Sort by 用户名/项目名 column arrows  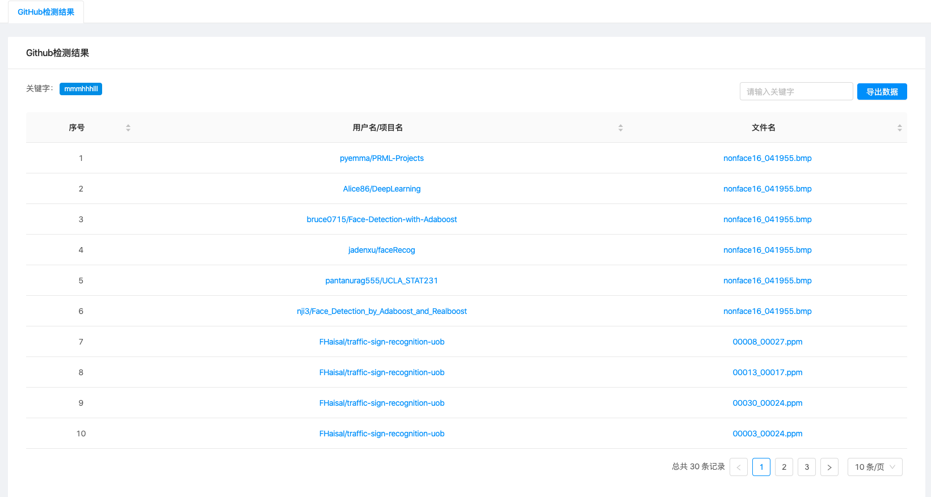click(621, 128)
